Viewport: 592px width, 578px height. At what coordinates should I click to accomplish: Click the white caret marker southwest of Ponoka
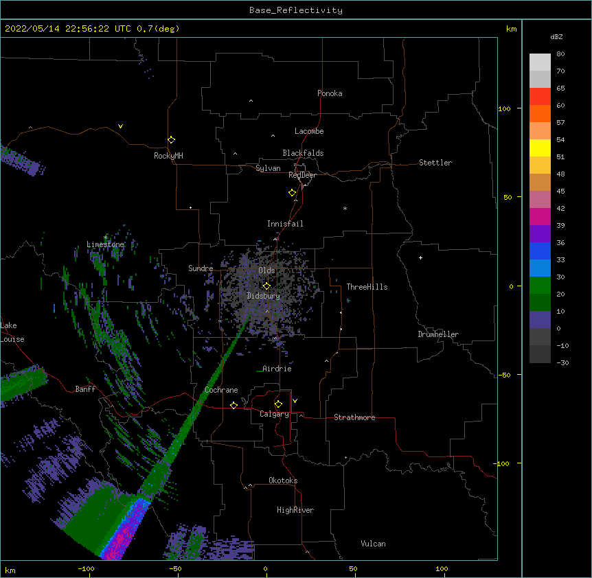pyautogui.click(x=251, y=101)
